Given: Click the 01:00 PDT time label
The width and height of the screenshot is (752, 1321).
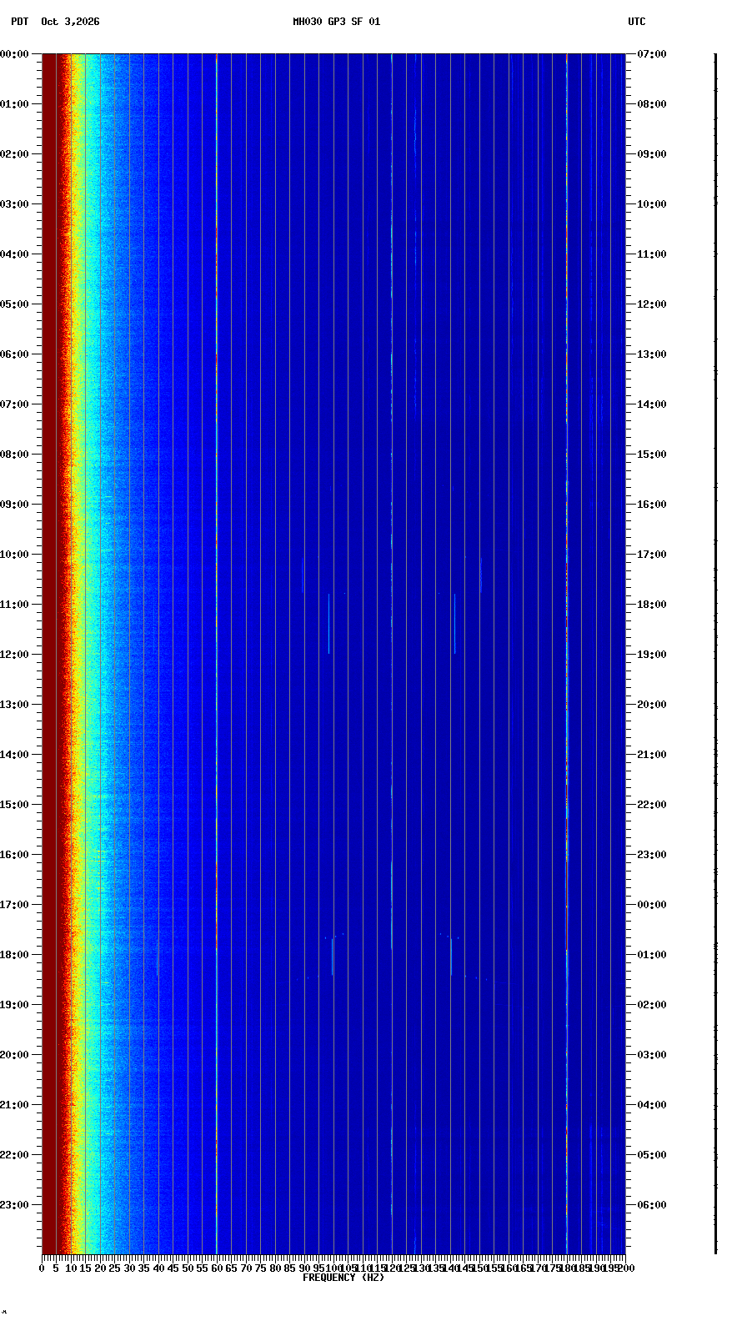Looking at the screenshot, I should point(14,104).
